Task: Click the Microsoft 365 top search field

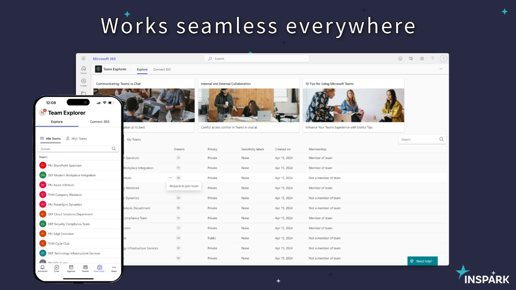Action: coord(256,59)
